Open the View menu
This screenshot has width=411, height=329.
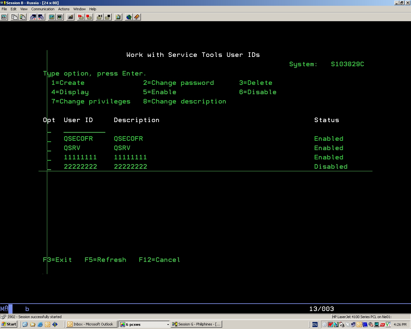pos(24,9)
